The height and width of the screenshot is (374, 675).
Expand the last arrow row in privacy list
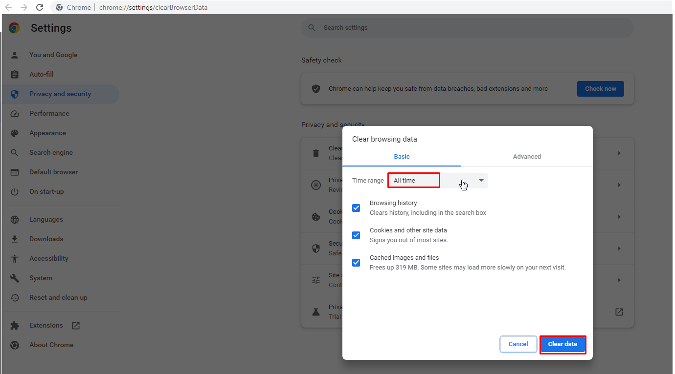[x=619, y=280]
